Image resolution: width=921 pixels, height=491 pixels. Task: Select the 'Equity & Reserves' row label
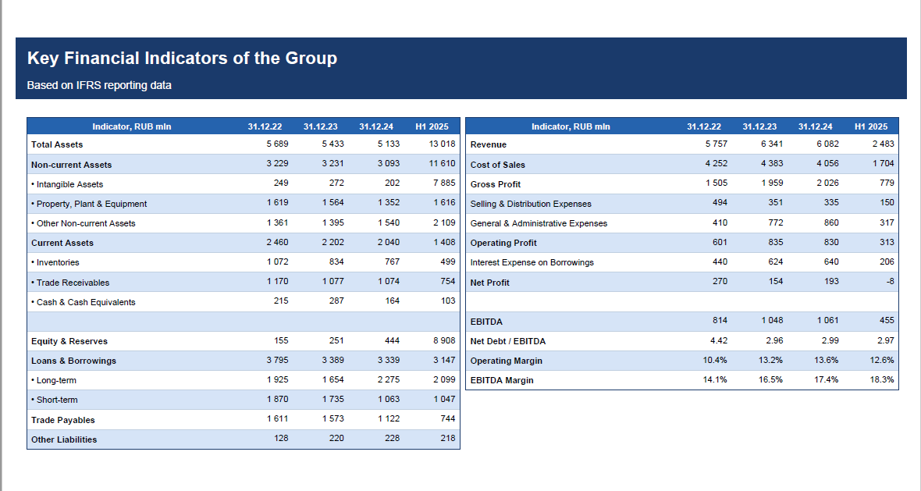(69, 341)
